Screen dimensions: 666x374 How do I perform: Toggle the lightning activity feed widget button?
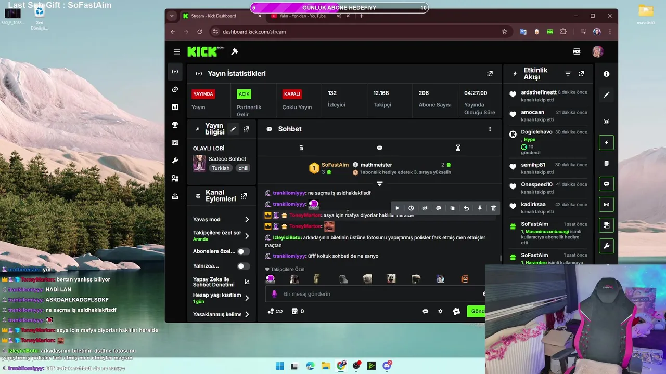(607, 143)
